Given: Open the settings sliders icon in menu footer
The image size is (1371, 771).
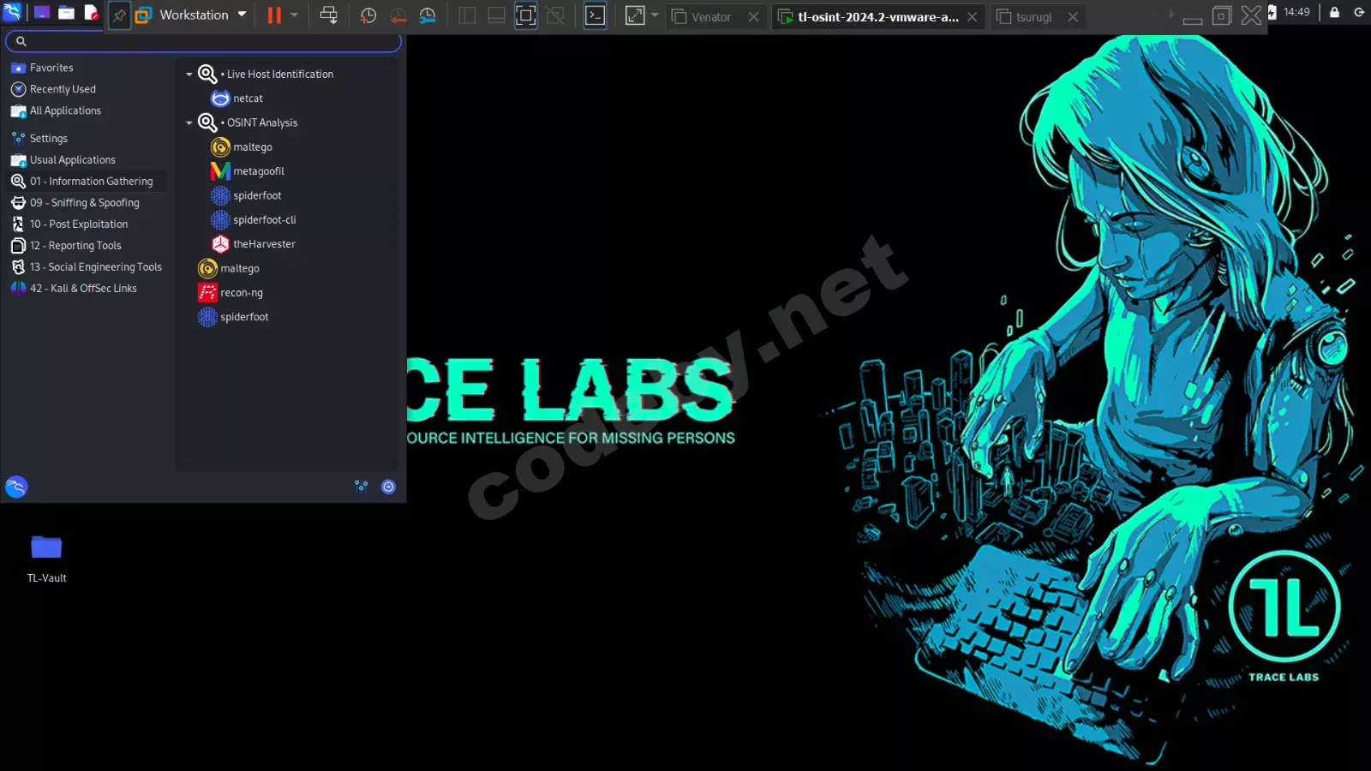Looking at the screenshot, I should pos(362,487).
